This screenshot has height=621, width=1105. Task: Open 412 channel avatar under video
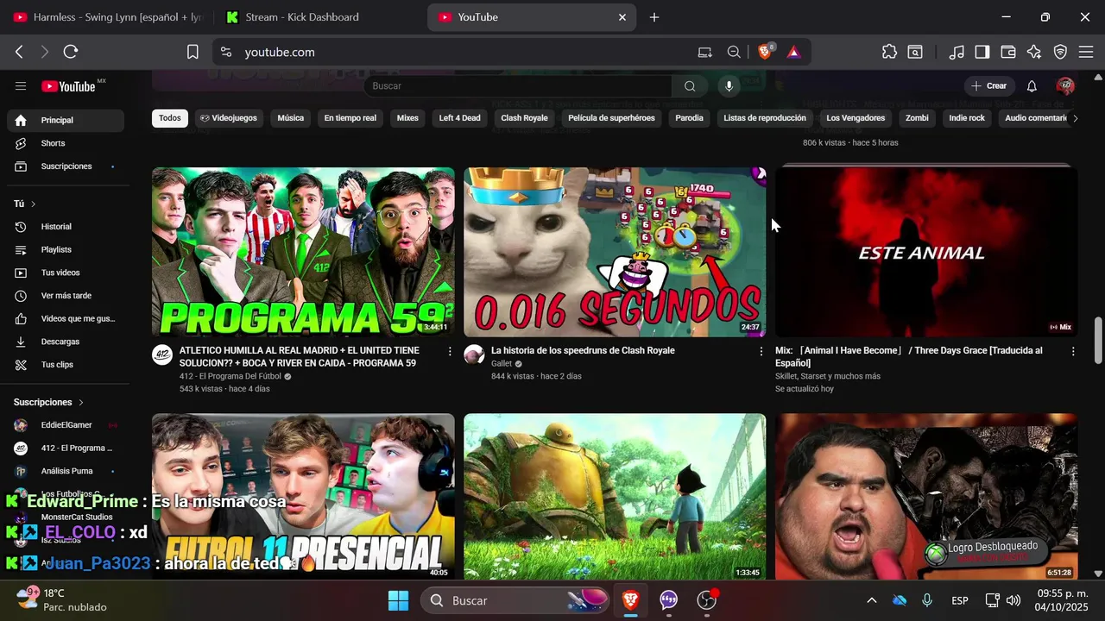pos(162,354)
